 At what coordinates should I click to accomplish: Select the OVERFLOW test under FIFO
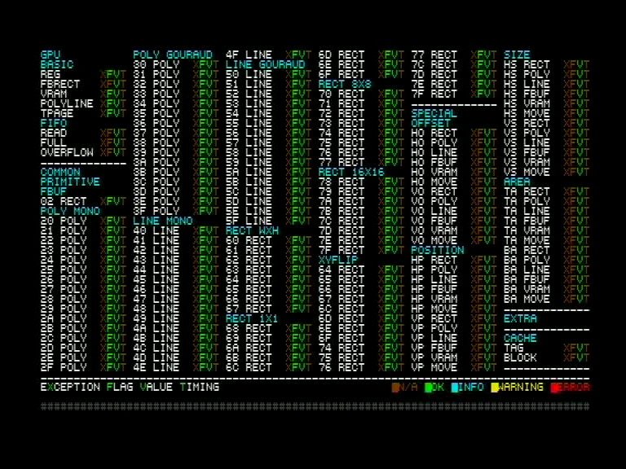[67, 152]
